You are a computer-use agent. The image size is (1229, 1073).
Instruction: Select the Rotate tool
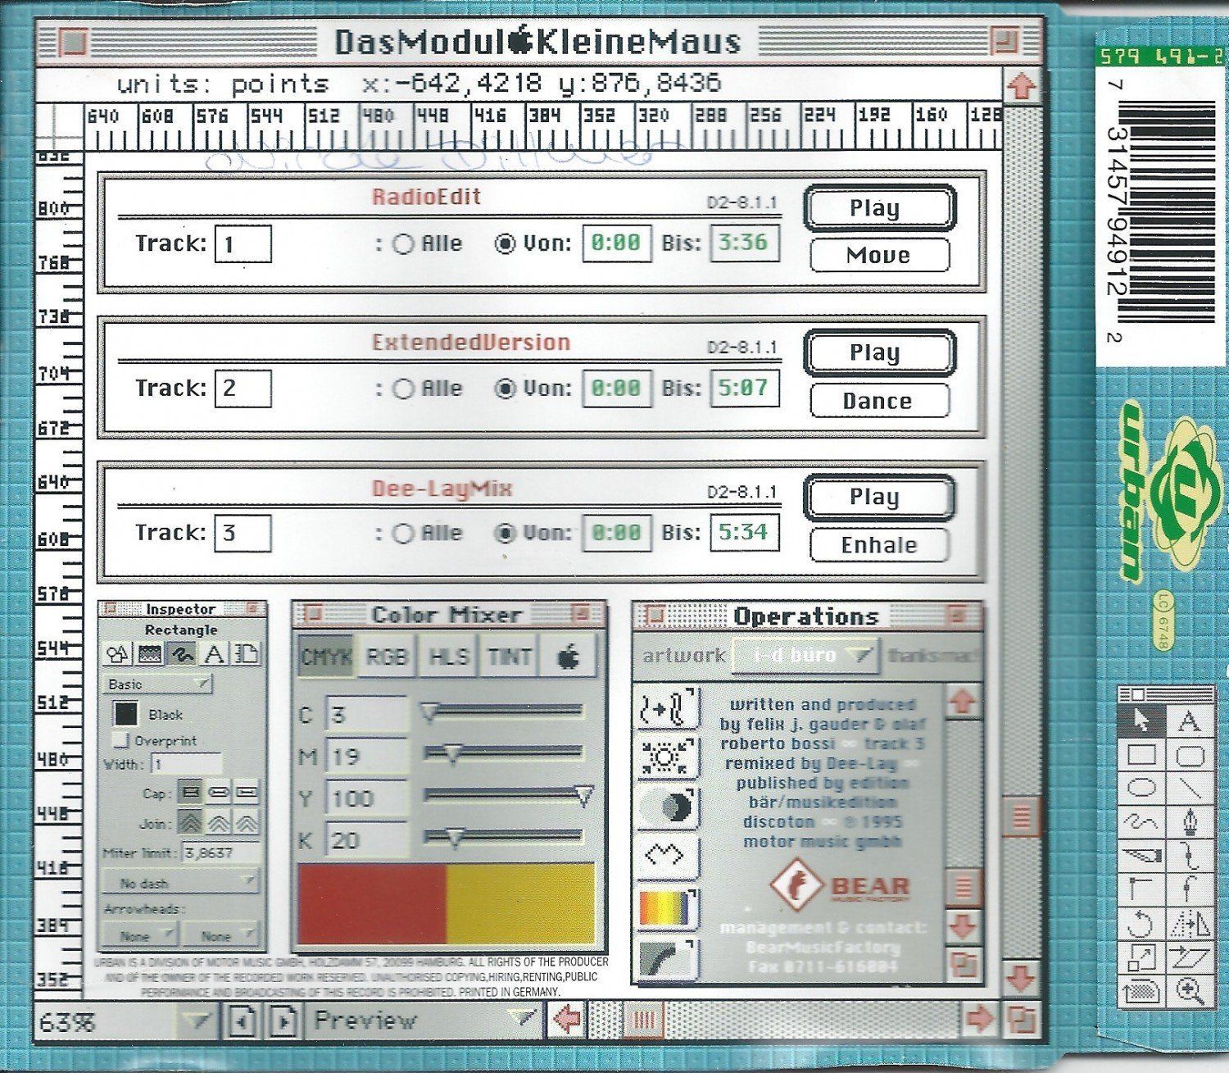(1142, 924)
